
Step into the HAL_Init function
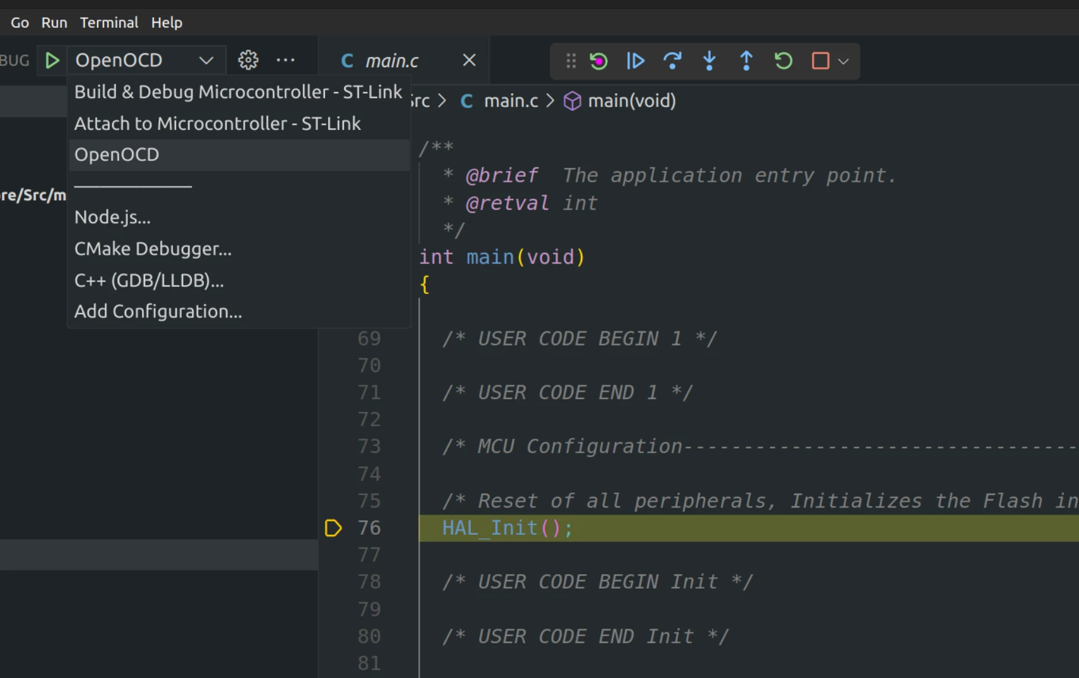(x=710, y=61)
